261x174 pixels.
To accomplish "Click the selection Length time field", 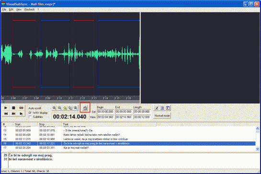I will pyautogui.click(x=142, y=112).
